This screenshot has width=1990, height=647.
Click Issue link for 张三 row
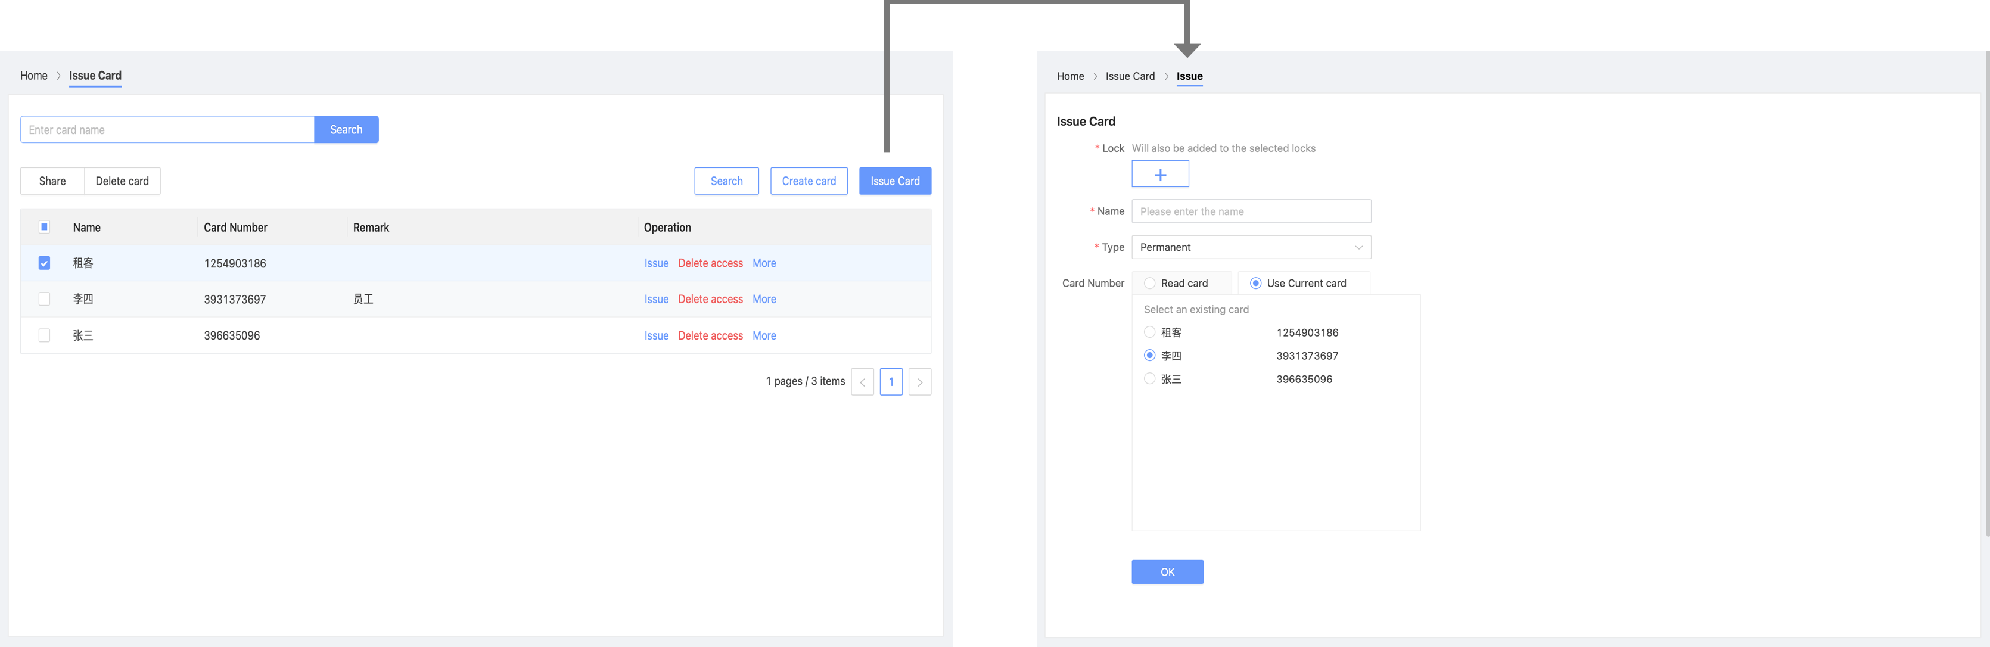656,335
